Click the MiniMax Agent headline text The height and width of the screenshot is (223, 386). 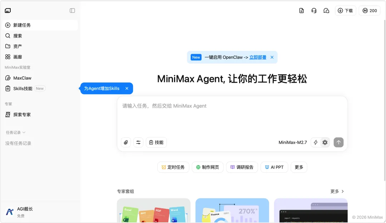(232, 79)
